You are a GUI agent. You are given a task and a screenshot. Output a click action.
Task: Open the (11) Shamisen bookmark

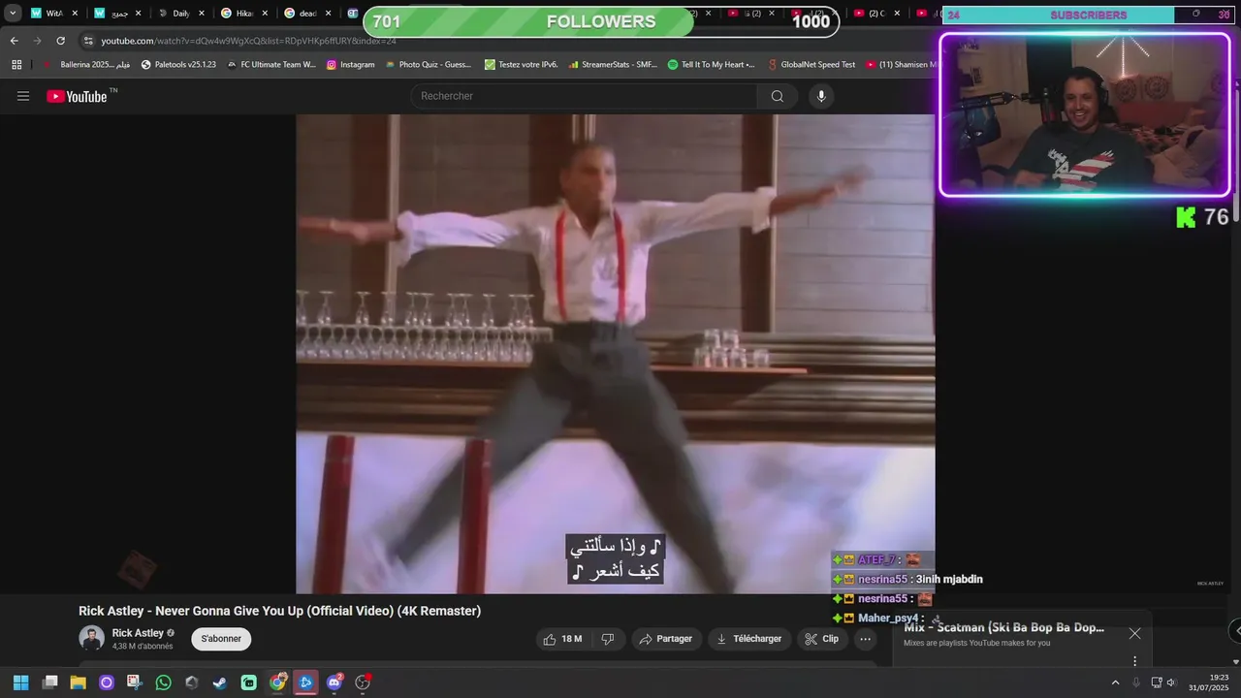(x=902, y=65)
